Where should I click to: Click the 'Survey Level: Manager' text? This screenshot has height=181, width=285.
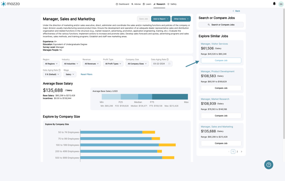click(53, 47)
